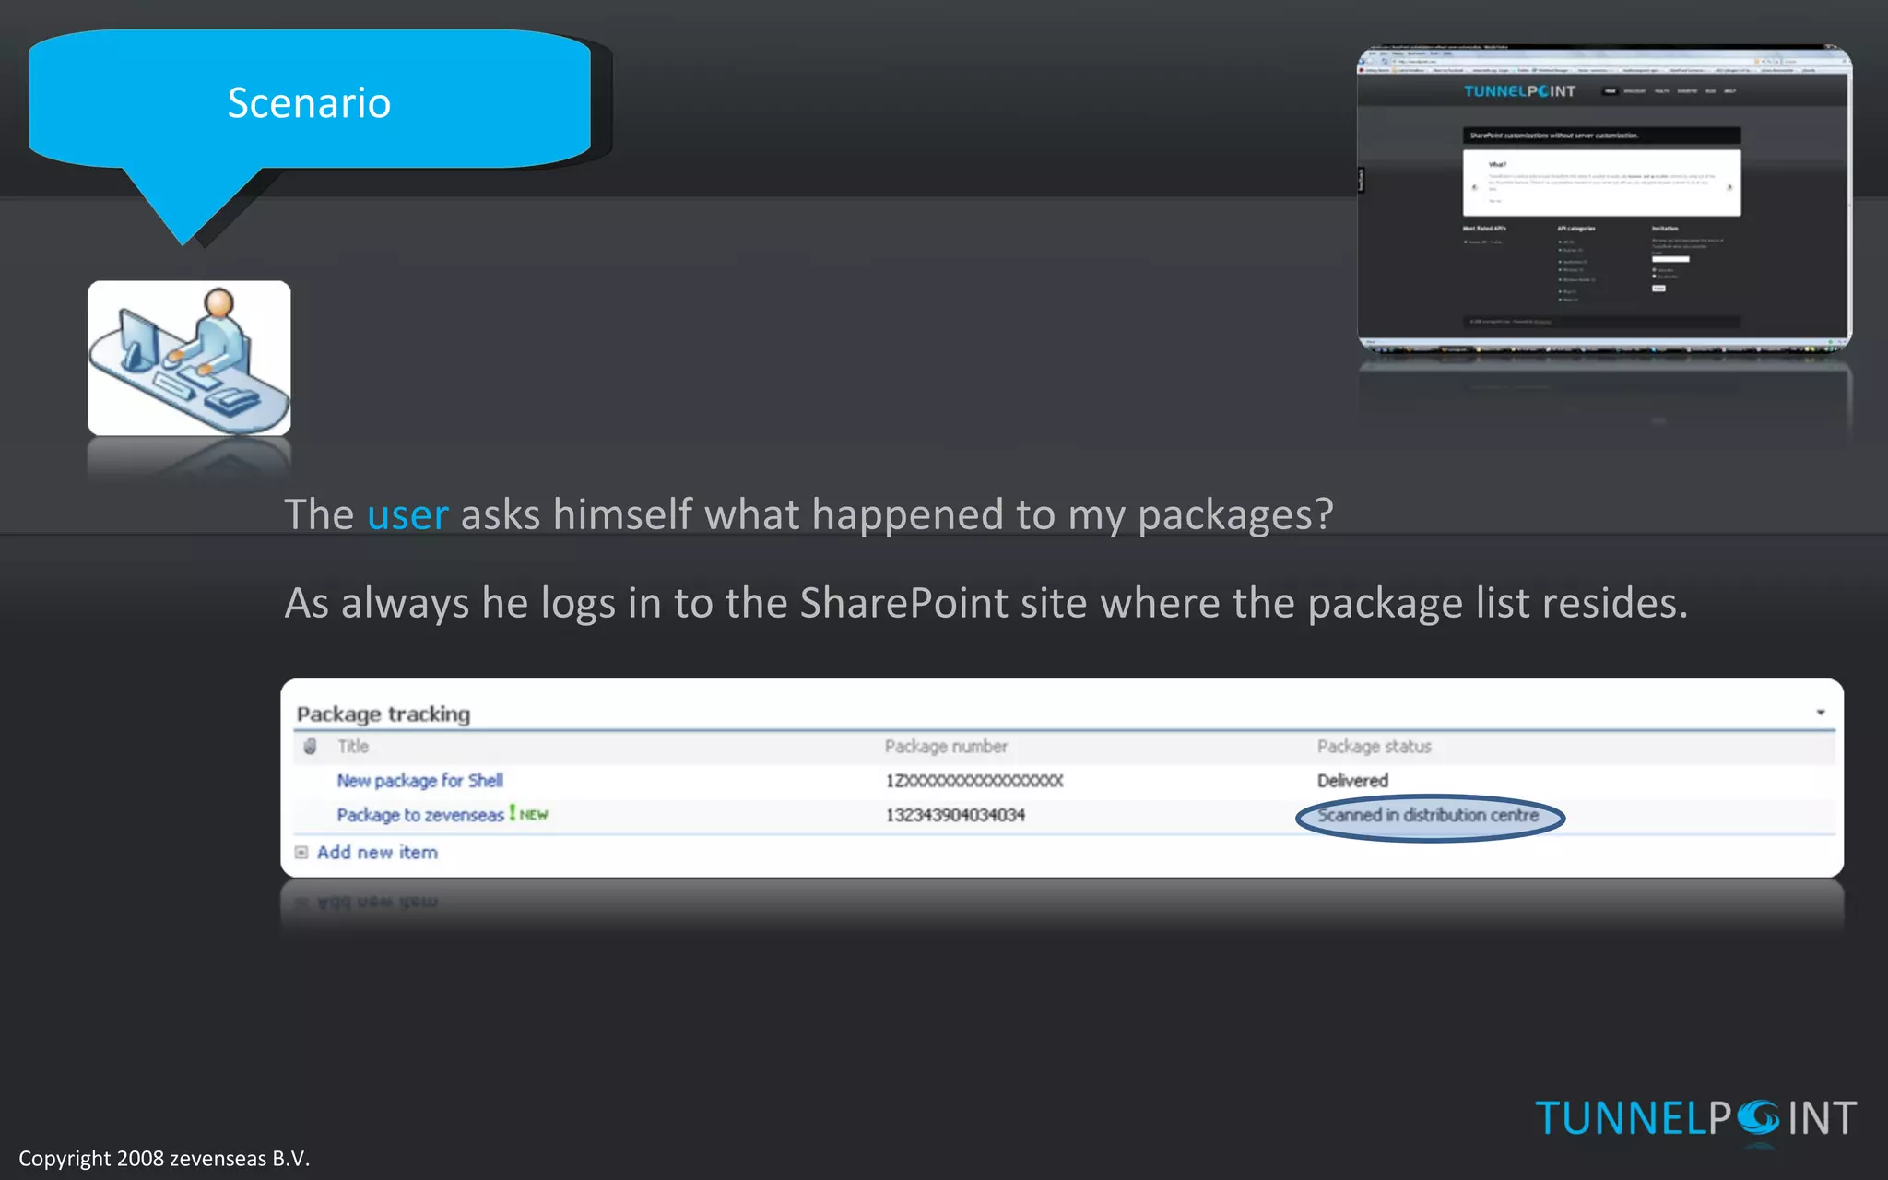Click the large TunnelPoint logo on the slide
This screenshot has height=1180, width=1888.
coord(1696,1119)
